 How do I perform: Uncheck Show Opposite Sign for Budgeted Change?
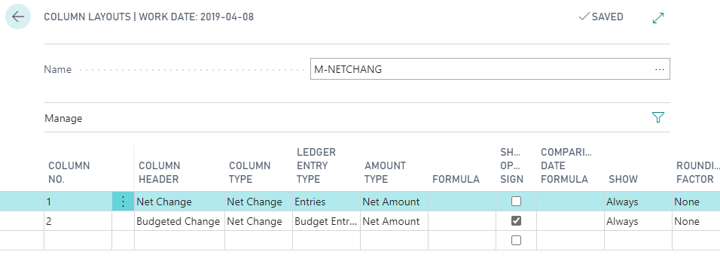tap(516, 221)
